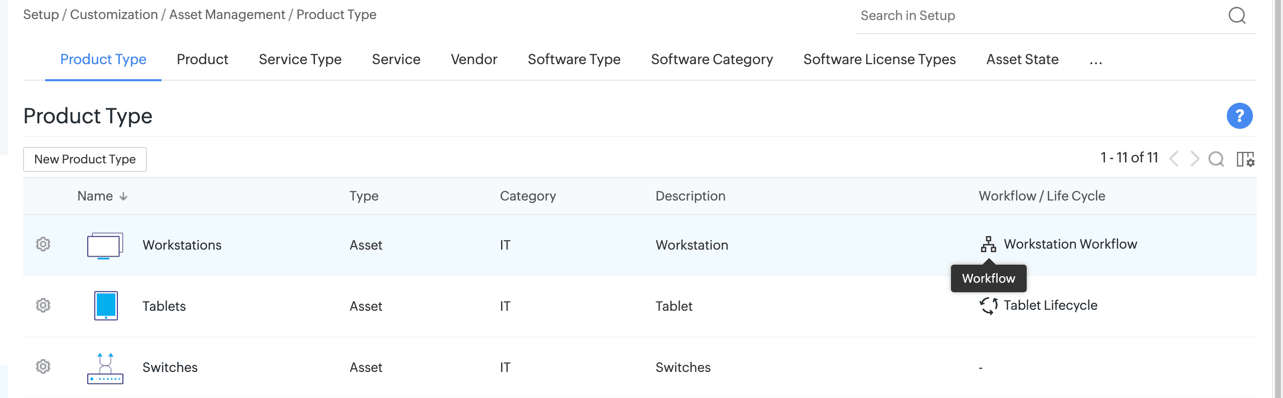The image size is (1283, 398).
Task: Expand the more tabs ellipsis
Action: point(1096,60)
